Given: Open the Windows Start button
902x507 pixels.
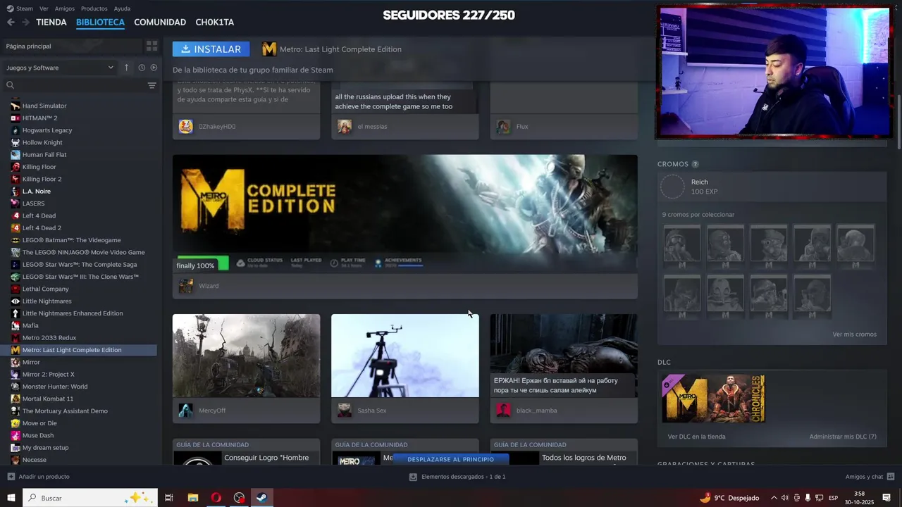Looking at the screenshot, I should tap(11, 498).
